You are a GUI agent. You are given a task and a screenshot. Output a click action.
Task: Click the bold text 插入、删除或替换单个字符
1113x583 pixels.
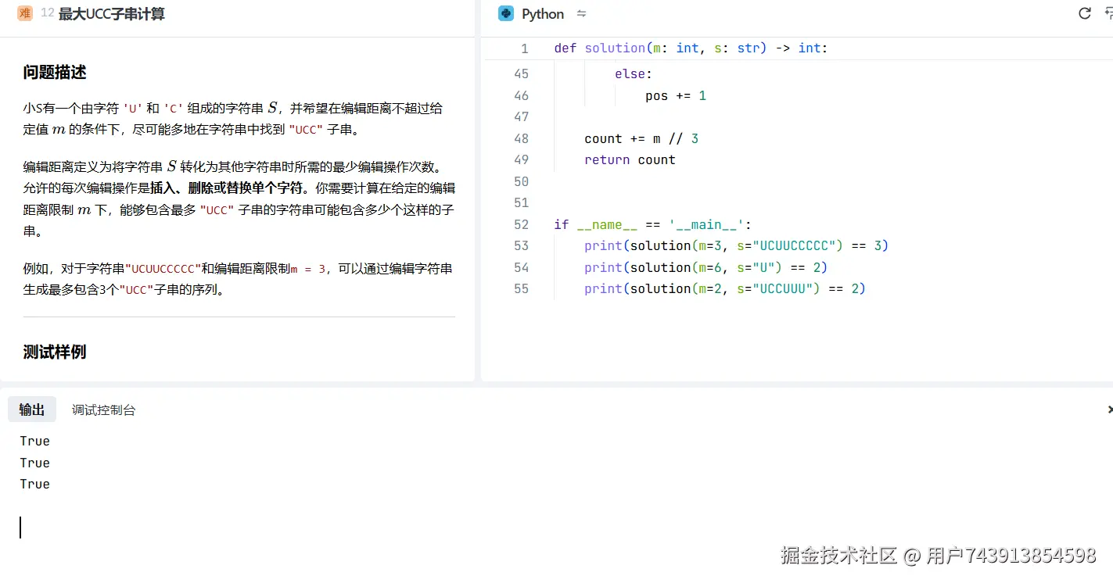point(226,188)
